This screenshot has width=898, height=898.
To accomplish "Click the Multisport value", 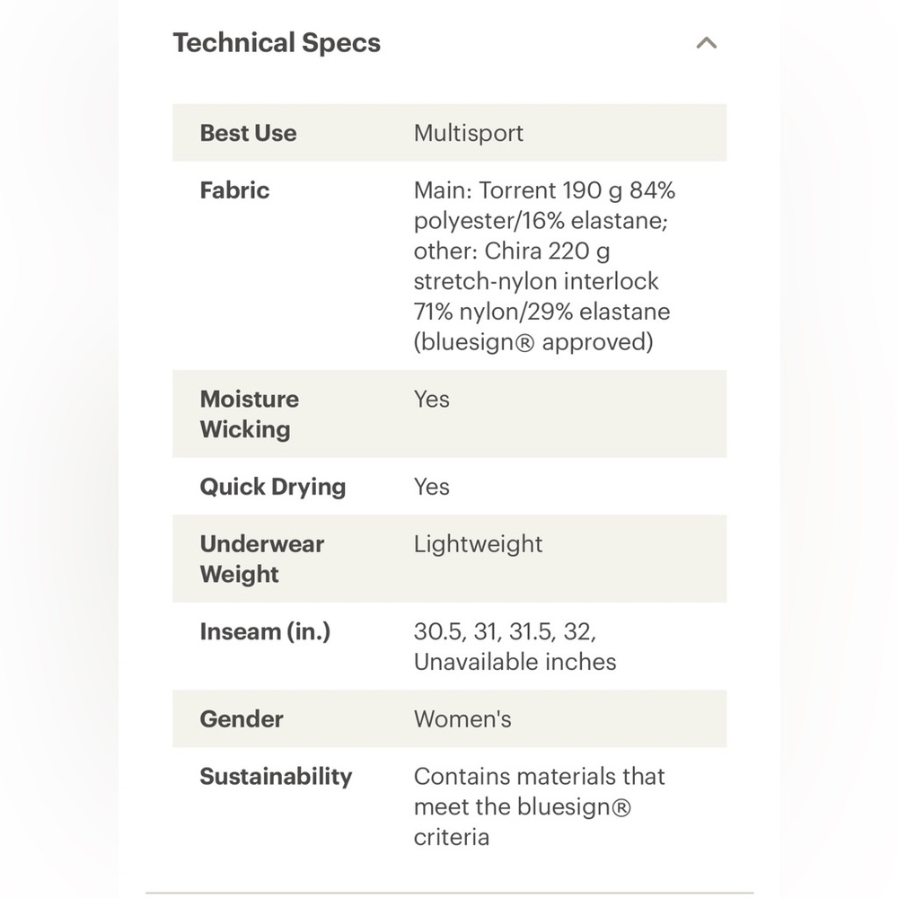I will tap(469, 133).
